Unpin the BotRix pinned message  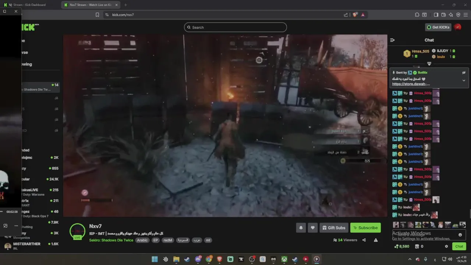click(x=464, y=73)
